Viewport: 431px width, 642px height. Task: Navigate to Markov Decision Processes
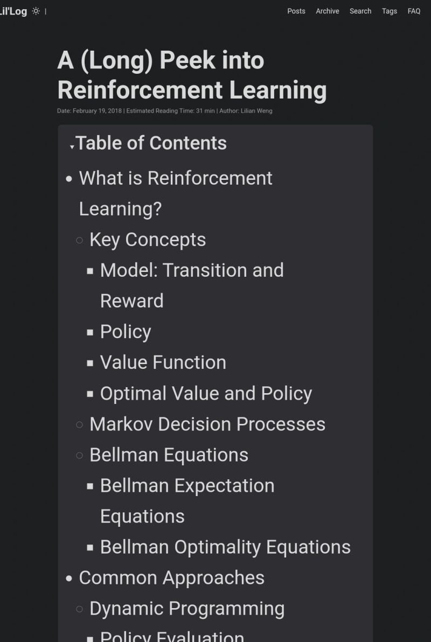[207, 424]
